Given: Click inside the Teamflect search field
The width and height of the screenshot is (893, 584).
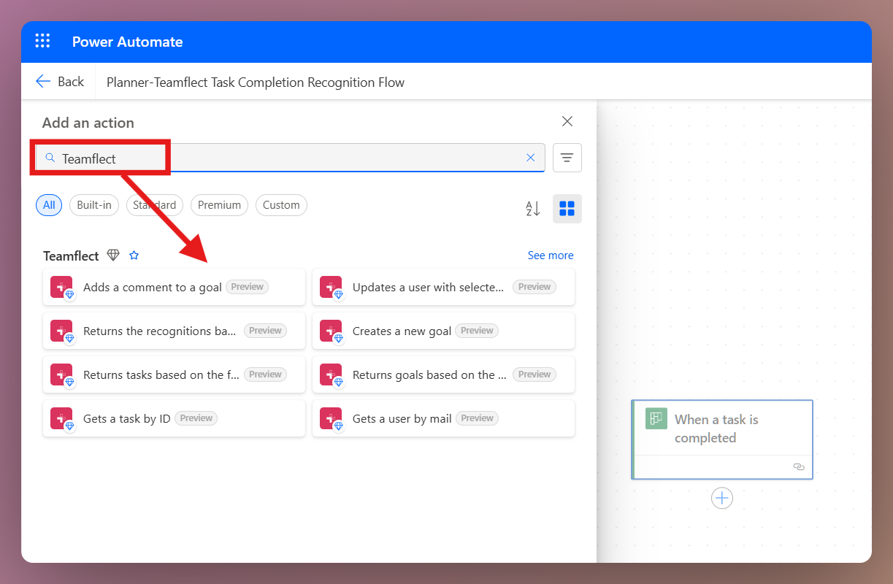Looking at the screenshot, I should click(x=290, y=158).
